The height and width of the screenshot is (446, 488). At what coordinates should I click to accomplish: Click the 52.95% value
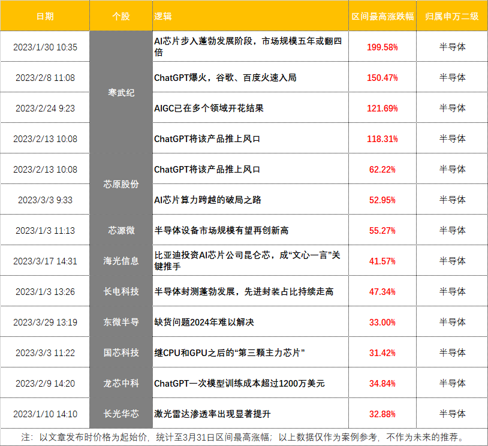point(382,200)
